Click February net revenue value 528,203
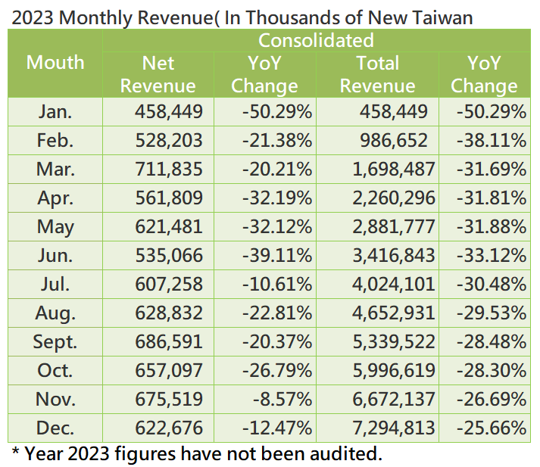The width and height of the screenshot is (540, 467). pyautogui.click(x=168, y=141)
